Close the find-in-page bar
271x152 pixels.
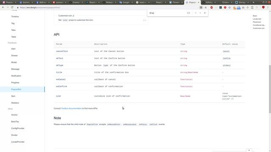[205, 13]
